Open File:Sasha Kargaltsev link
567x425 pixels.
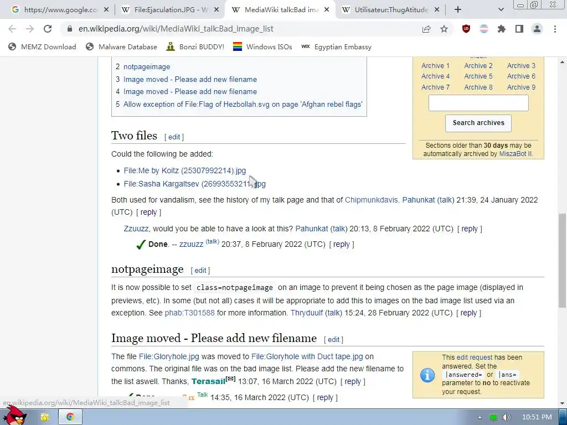194,184
